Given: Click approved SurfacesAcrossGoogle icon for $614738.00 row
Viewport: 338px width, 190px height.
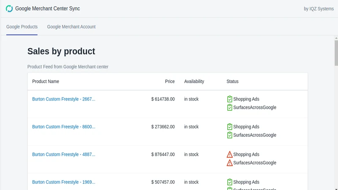Looking at the screenshot, I should (x=229, y=107).
